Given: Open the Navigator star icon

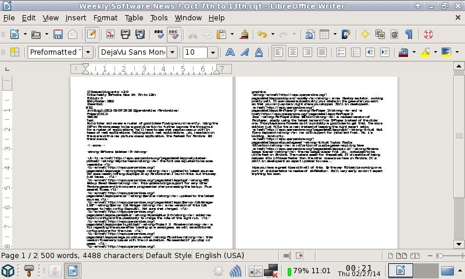Looking at the screenshot, I should pos(365,34).
